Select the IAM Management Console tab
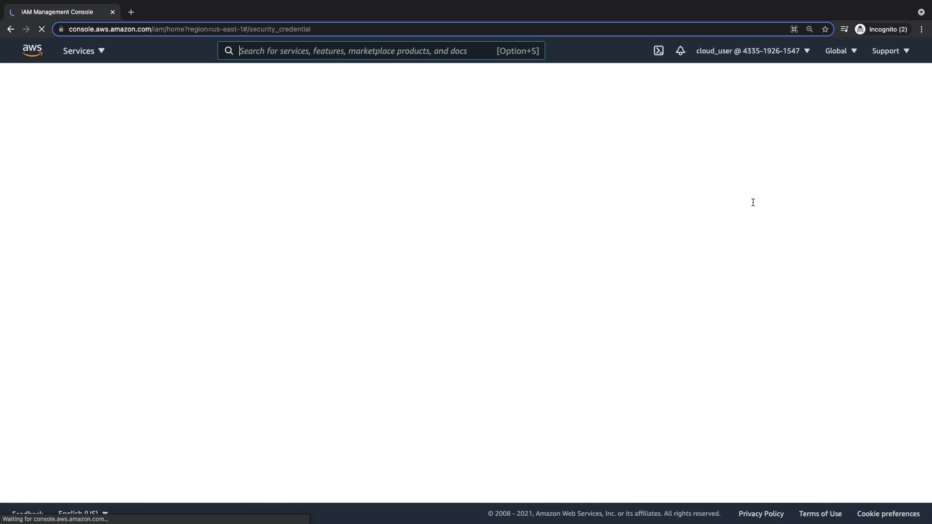Viewport: 932px width, 524px height. coord(57,12)
